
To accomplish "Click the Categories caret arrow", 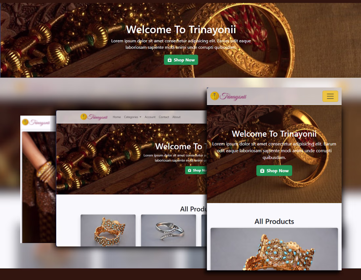I will click(140, 117).
